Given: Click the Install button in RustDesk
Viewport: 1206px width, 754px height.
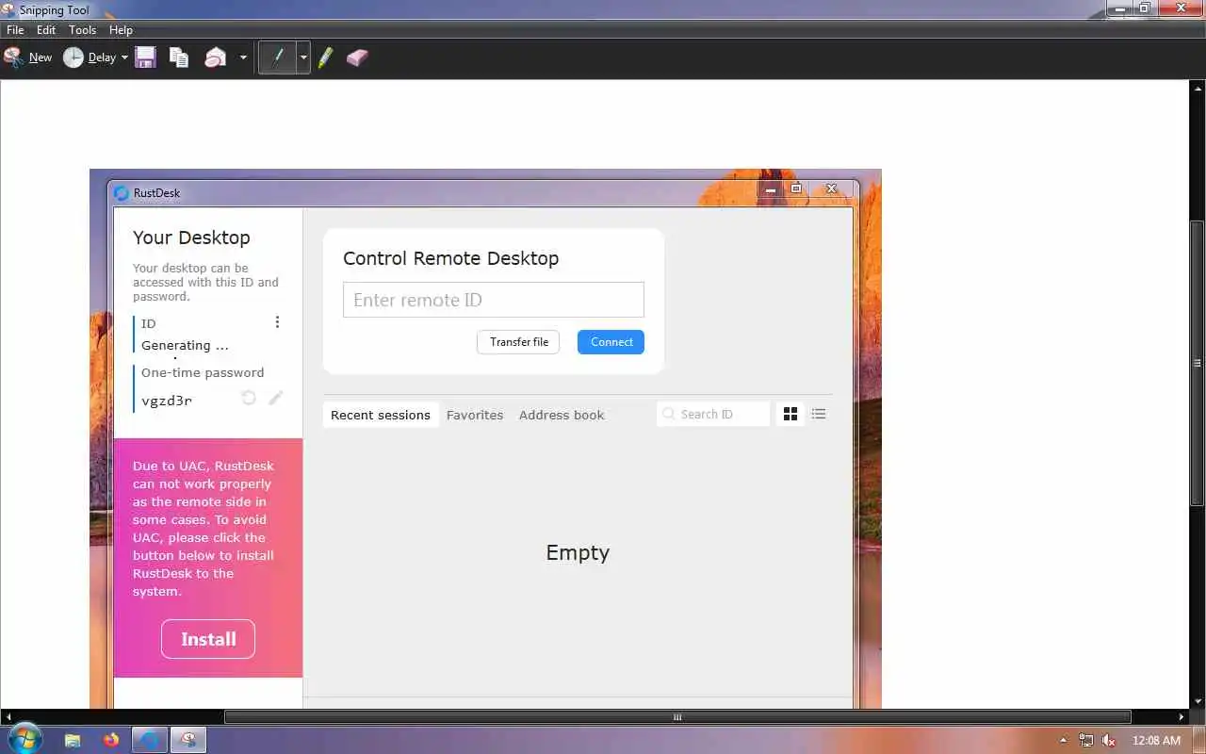Looking at the screenshot, I should [208, 639].
